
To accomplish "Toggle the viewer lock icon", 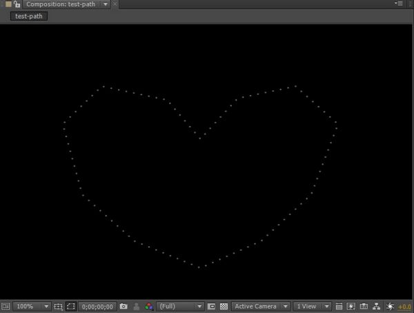I will pyautogui.click(x=17, y=4).
